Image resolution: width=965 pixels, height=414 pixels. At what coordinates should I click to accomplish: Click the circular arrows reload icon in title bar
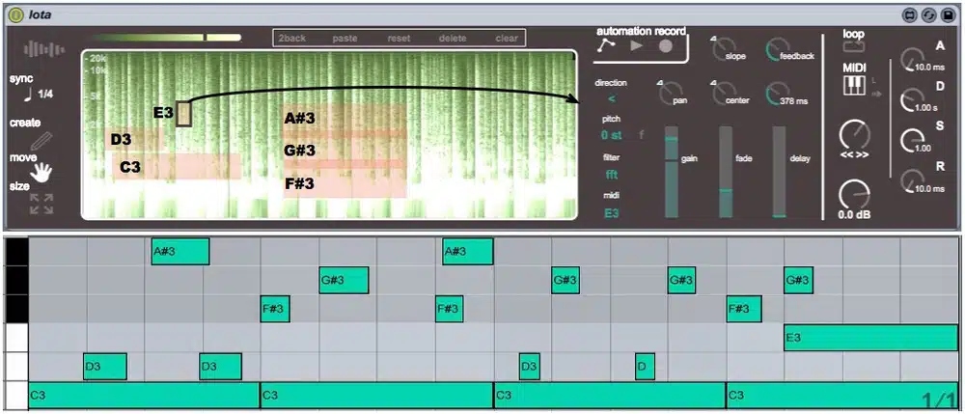click(x=928, y=14)
